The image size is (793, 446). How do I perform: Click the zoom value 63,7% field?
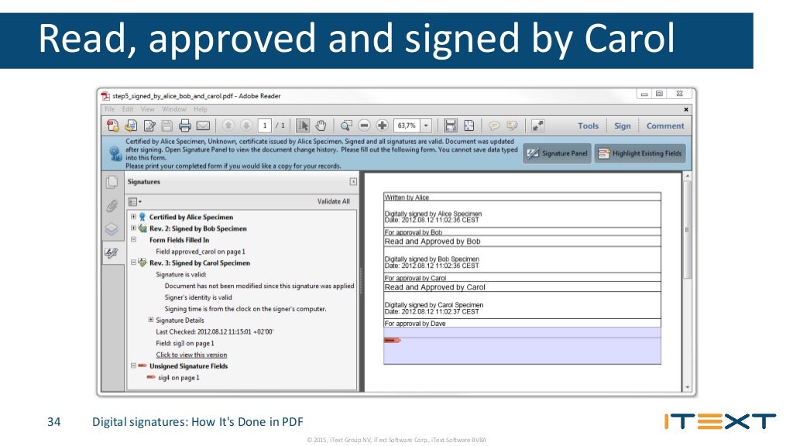407,125
